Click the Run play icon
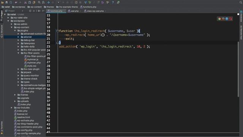This screenshot has width=243, height=137. pos(63,2)
